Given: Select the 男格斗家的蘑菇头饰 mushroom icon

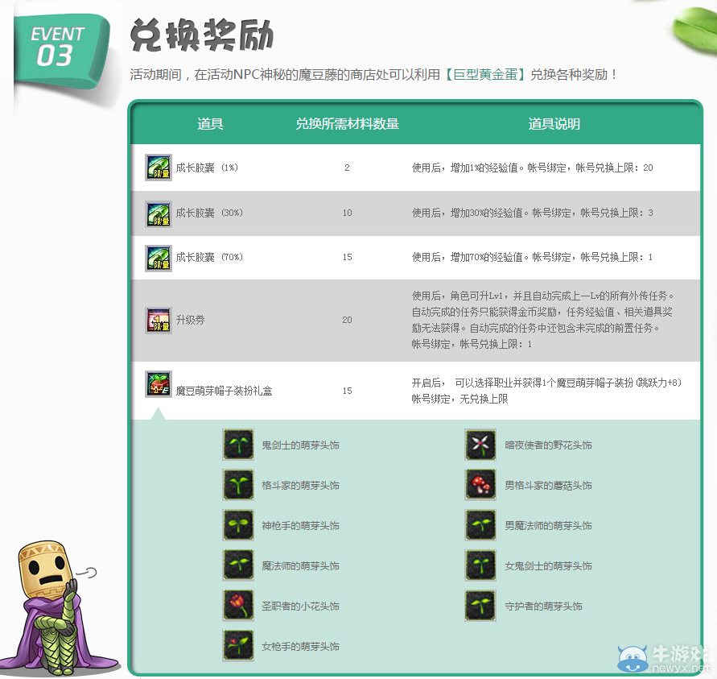Looking at the screenshot, I should 480,484.
